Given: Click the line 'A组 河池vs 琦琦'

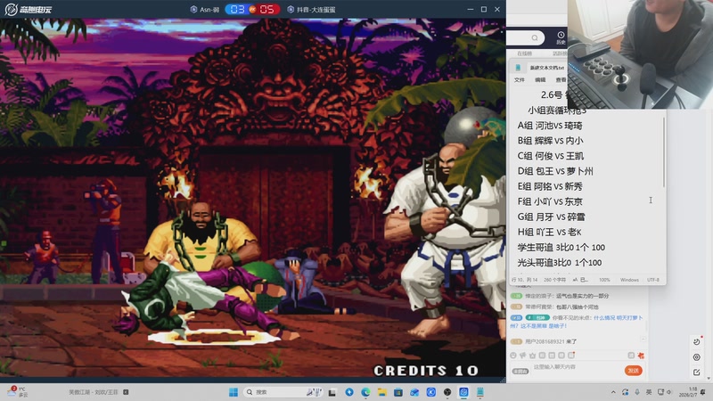Looking at the screenshot, I should (x=550, y=126).
